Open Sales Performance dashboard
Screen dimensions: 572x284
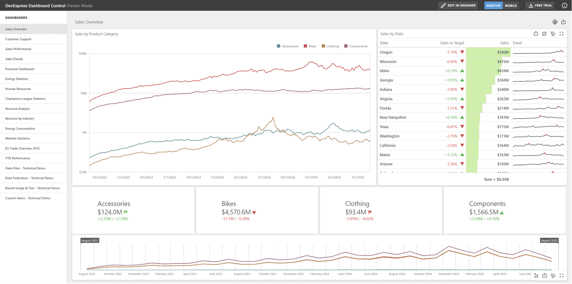coord(34,49)
